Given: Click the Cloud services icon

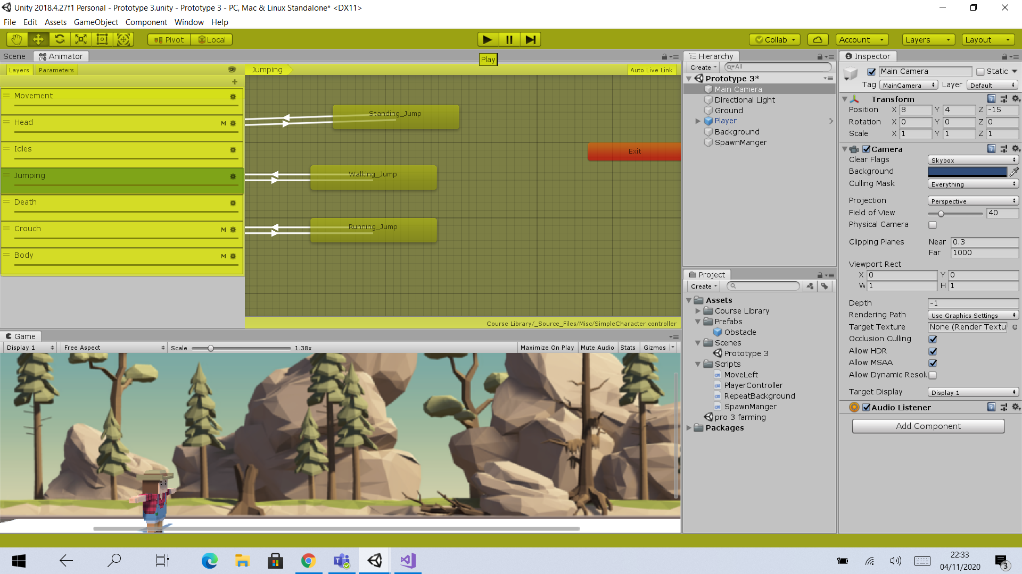Looking at the screenshot, I should (818, 39).
